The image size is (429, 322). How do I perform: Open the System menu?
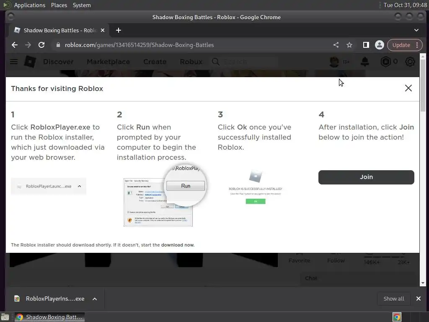click(82, 5)
